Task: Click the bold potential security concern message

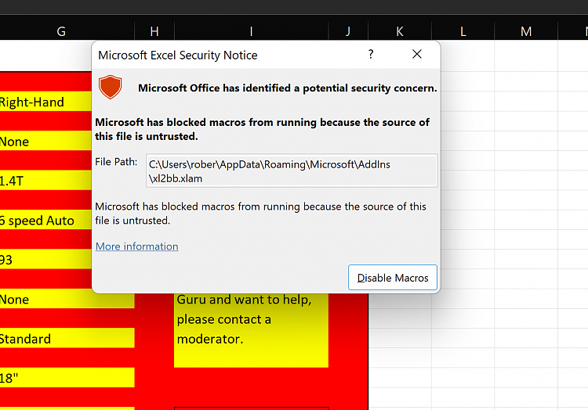Action: pos(288,88)
